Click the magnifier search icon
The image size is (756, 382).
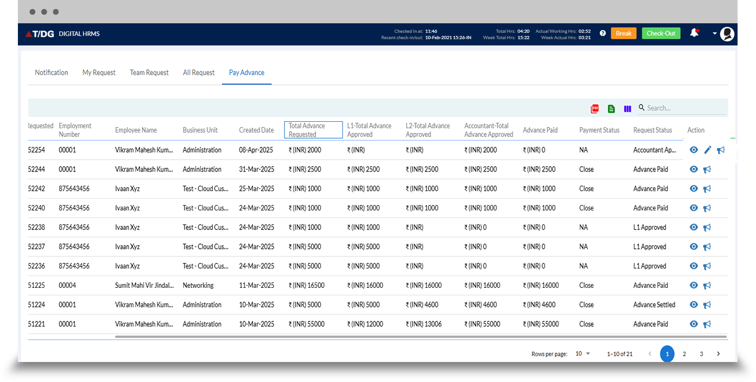point(642,108)
